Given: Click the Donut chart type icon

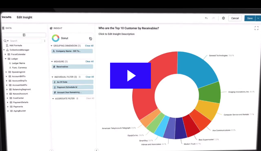Looking at the screenshot, I should [56, 38].
